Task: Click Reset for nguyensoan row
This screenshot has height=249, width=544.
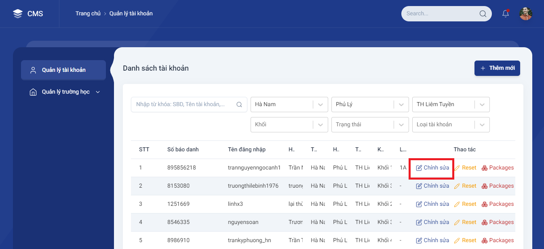Action: click(465, 222)
